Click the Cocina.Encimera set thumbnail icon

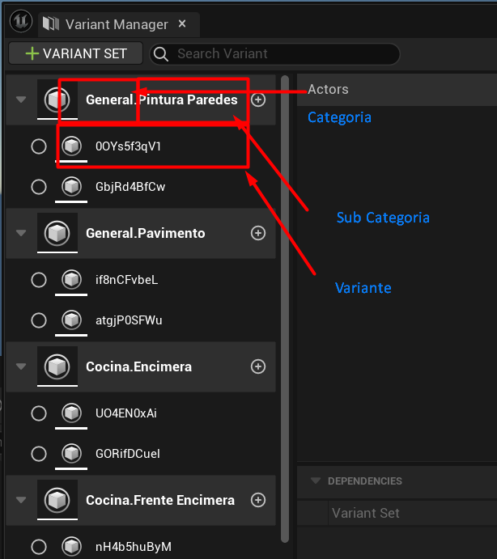[57, 366]
